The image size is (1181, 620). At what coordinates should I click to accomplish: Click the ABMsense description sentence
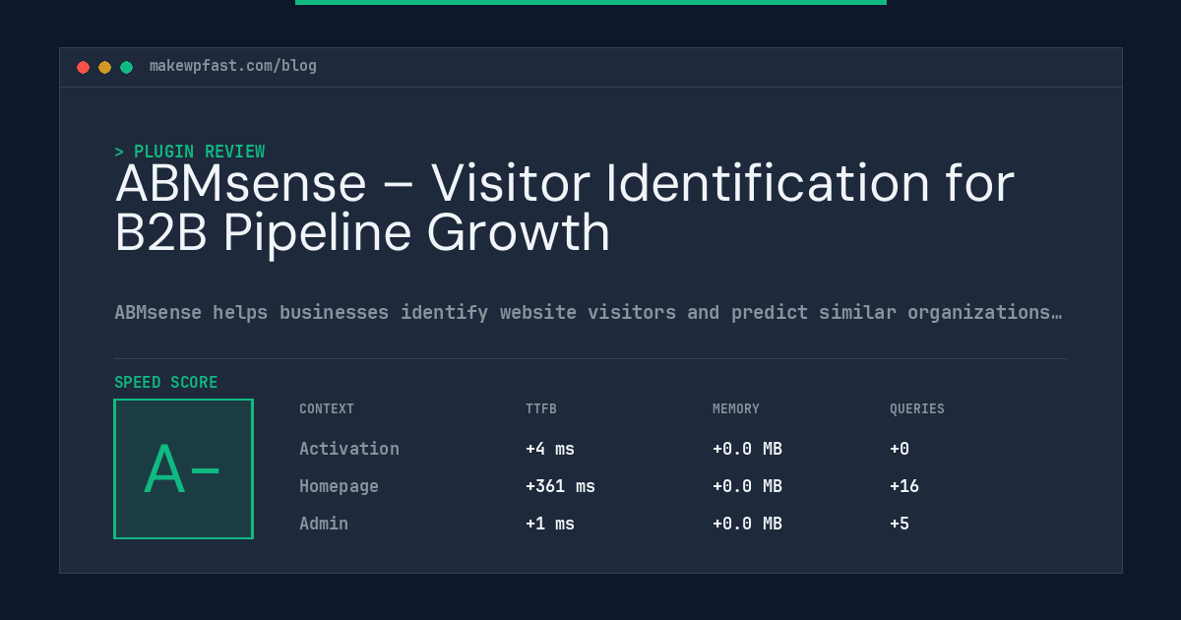pyautogui.click(x=588, y=313)
